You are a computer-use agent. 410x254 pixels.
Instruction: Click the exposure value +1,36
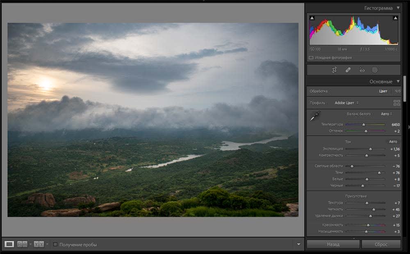[395, 149]
